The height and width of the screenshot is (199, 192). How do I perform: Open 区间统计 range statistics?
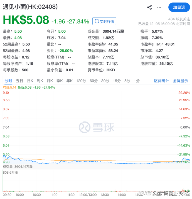pyautogui.click(x=162, y=81)
